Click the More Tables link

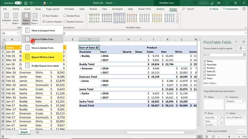tap(210, 83)
